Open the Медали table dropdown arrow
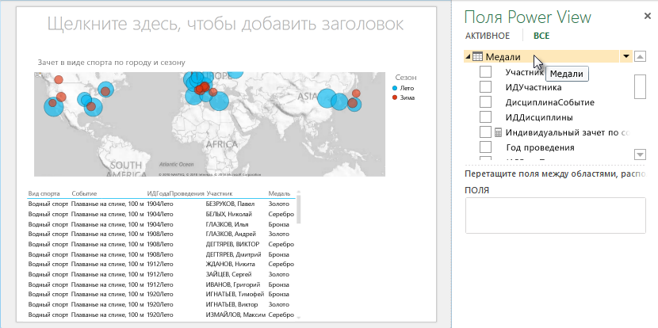 [626, 56]
